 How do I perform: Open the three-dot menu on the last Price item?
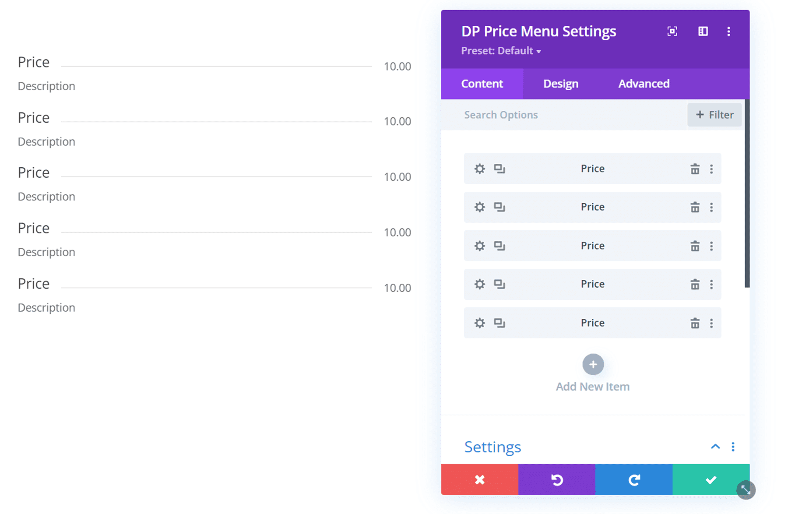coord(712,323)
